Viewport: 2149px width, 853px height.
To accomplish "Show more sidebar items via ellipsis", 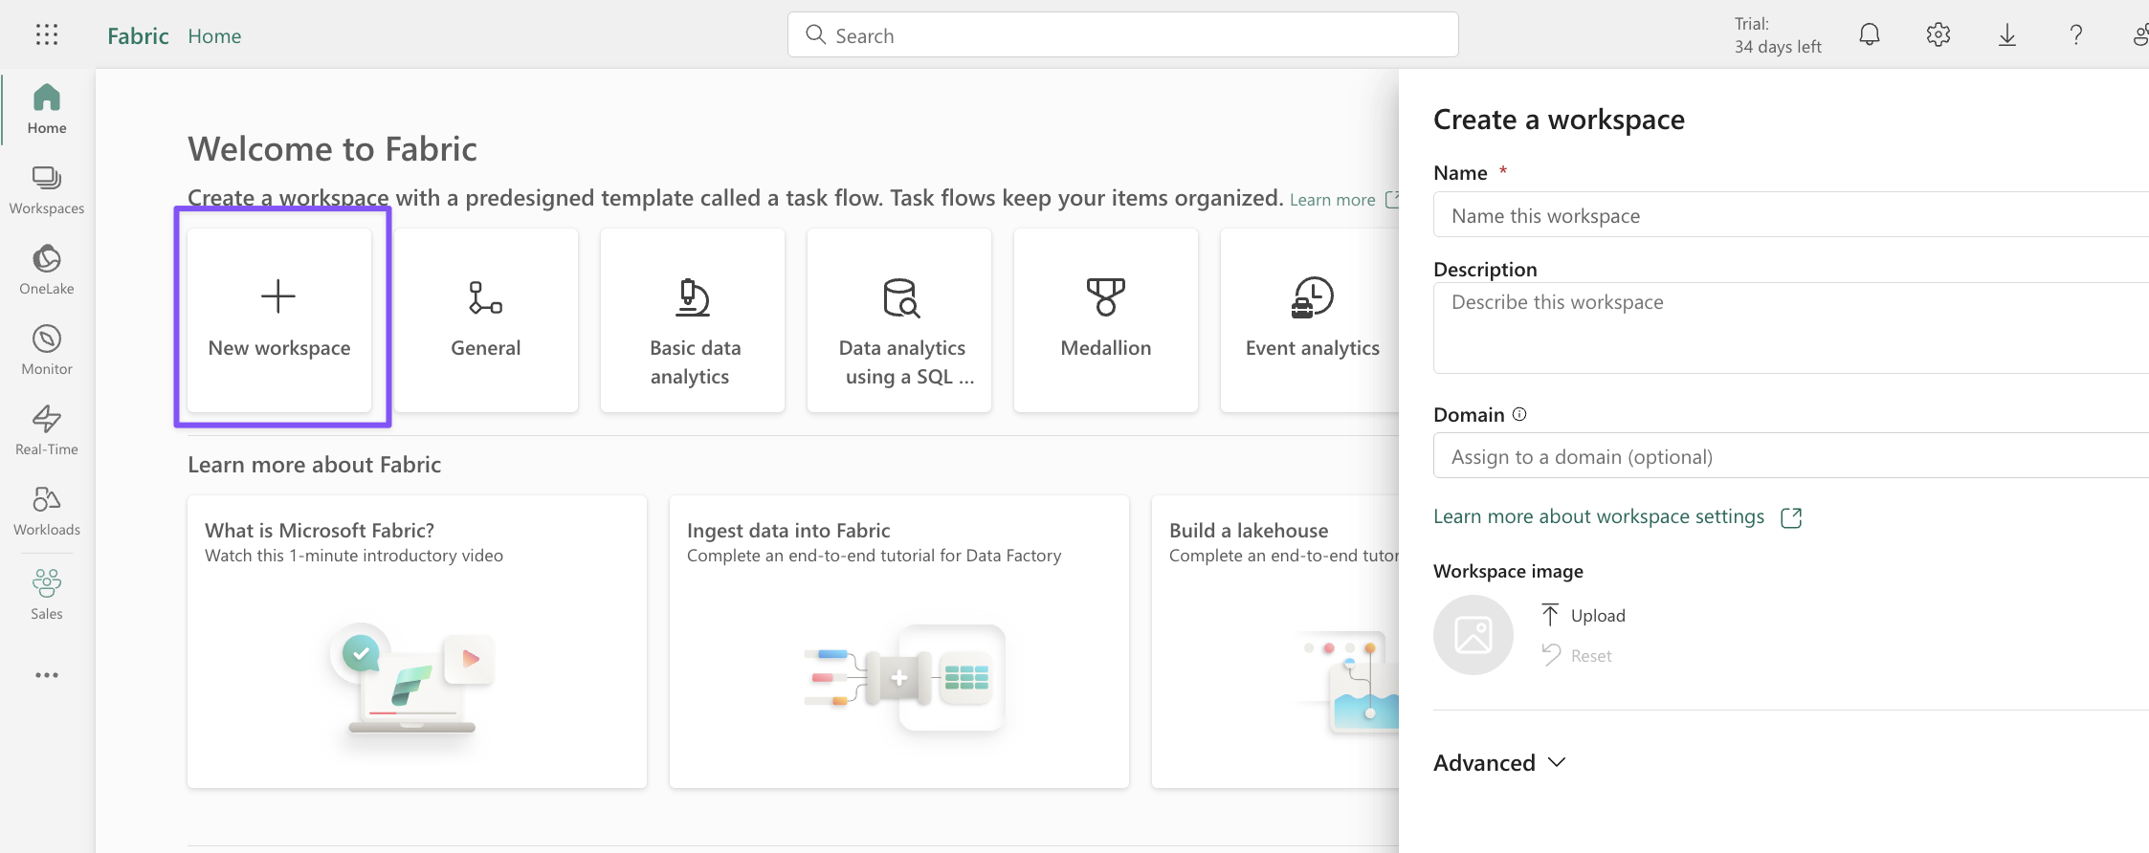I will click(x=47, y=675).
